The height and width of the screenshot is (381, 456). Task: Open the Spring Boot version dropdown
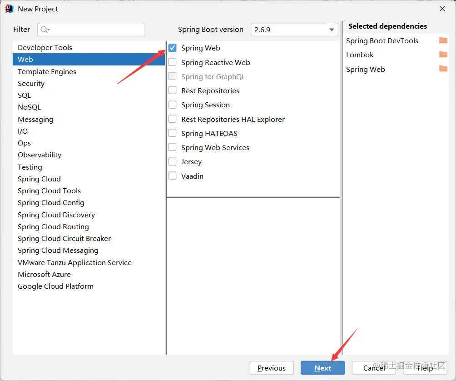(x=294, y=30)
